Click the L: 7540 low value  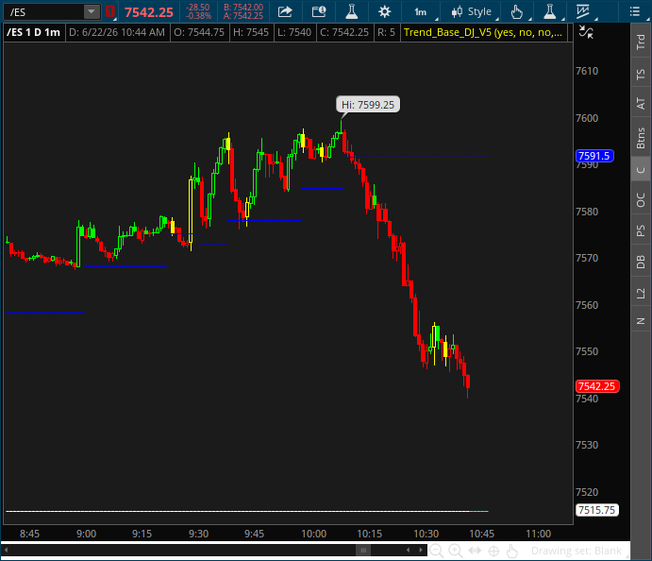[294, 32]
